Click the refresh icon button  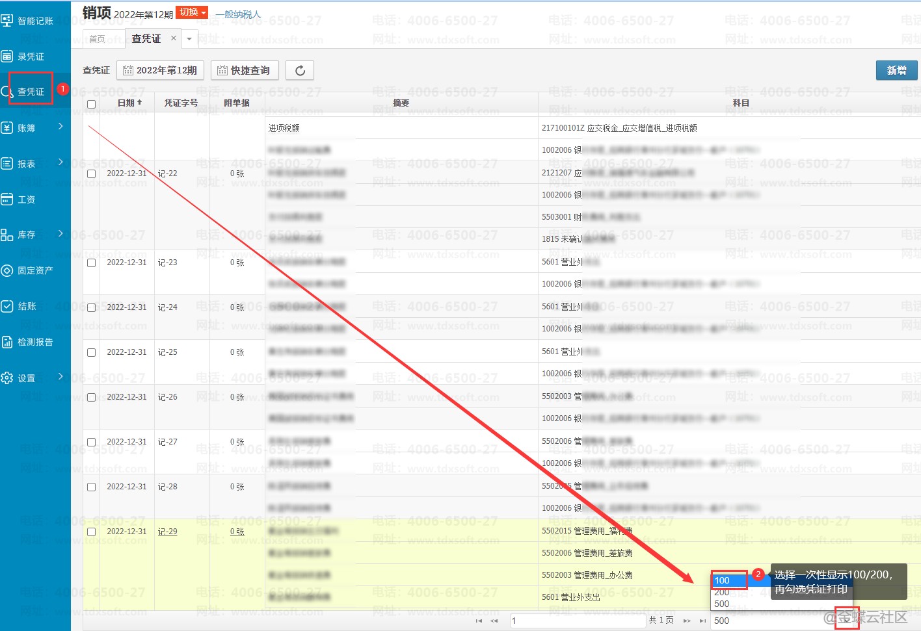(x=300, y=70)
